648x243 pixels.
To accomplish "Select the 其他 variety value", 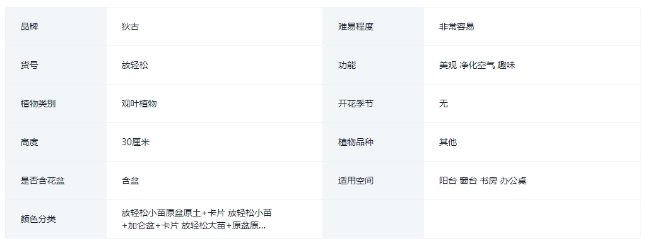I will (448, 142).
